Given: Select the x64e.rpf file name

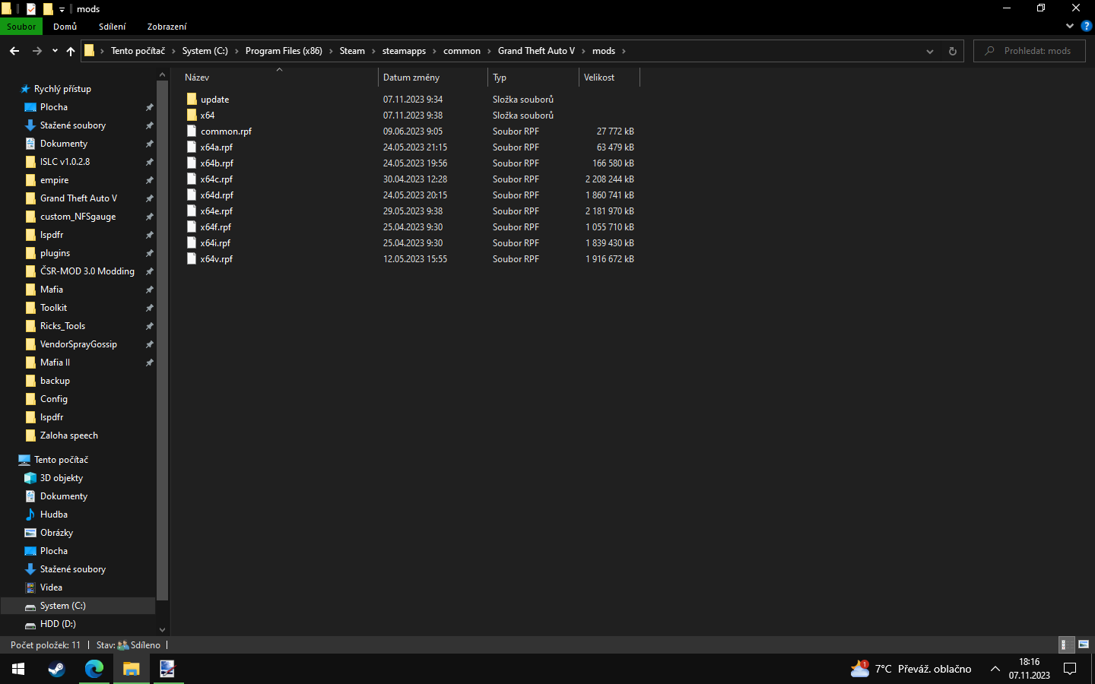Looking at the screenshot, I should [x=217, y=211].
